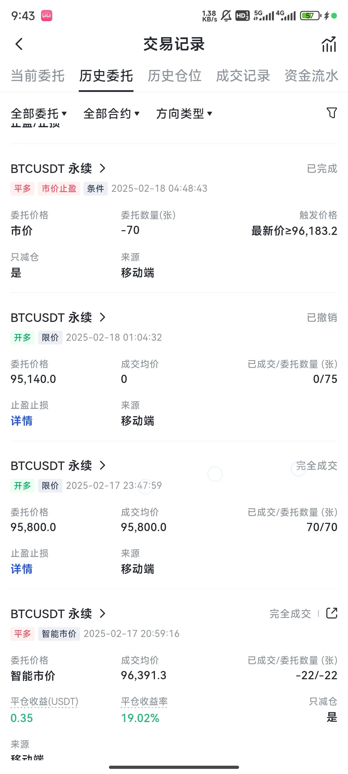The image size is (348, 774).
Task: Open chevron beside 04:48:43 BTCUSDT order
Action: [x=102, y=168]
